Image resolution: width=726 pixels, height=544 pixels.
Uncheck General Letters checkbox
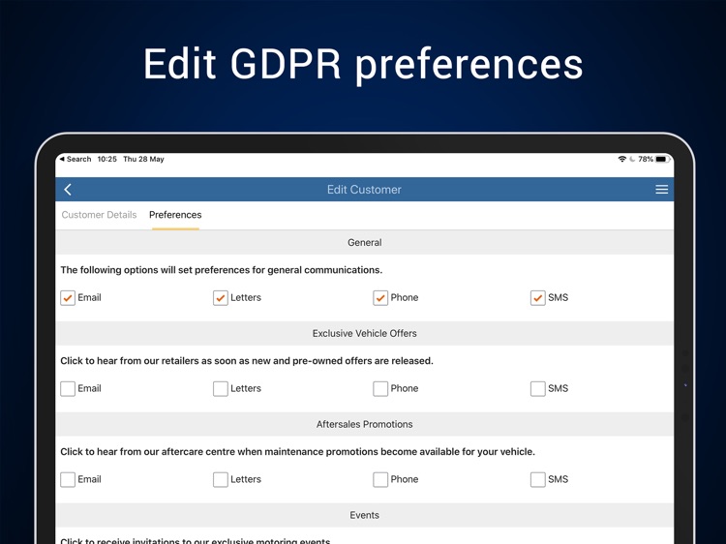coord(221,298)
